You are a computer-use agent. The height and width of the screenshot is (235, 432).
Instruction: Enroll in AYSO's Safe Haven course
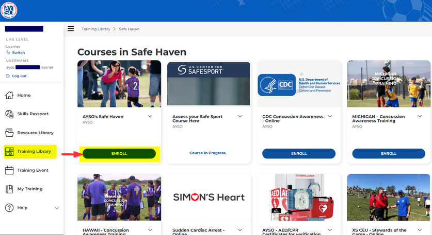tap(119, 153)
